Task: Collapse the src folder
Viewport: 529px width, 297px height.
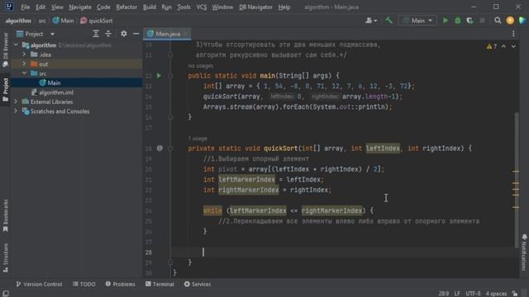Action: tap(24, 73)
